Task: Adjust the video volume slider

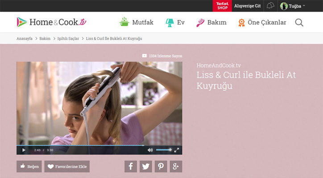Action: tap(164, 150)
